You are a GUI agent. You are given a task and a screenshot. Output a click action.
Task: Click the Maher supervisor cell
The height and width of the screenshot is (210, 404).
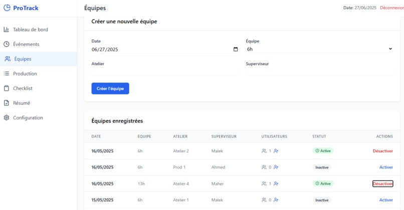point(218,183)
